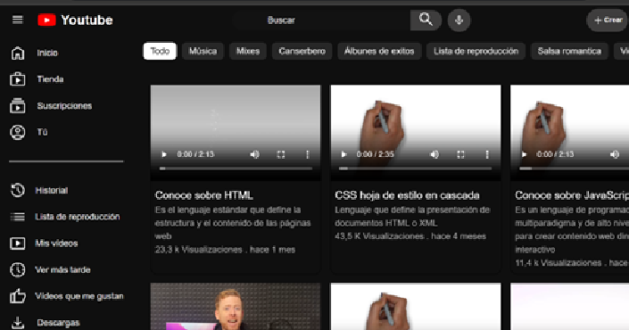Click the Conoce sobre JavaScript title
Screen dimensions: 629x330
pyautogui.click(x=572, y=195)
